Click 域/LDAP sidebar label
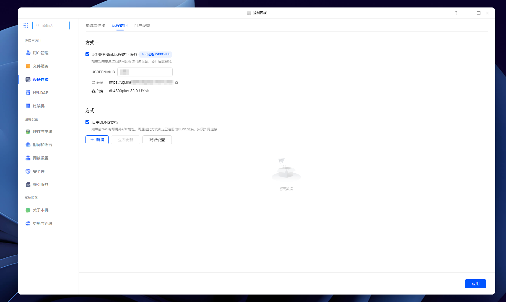 41,93
